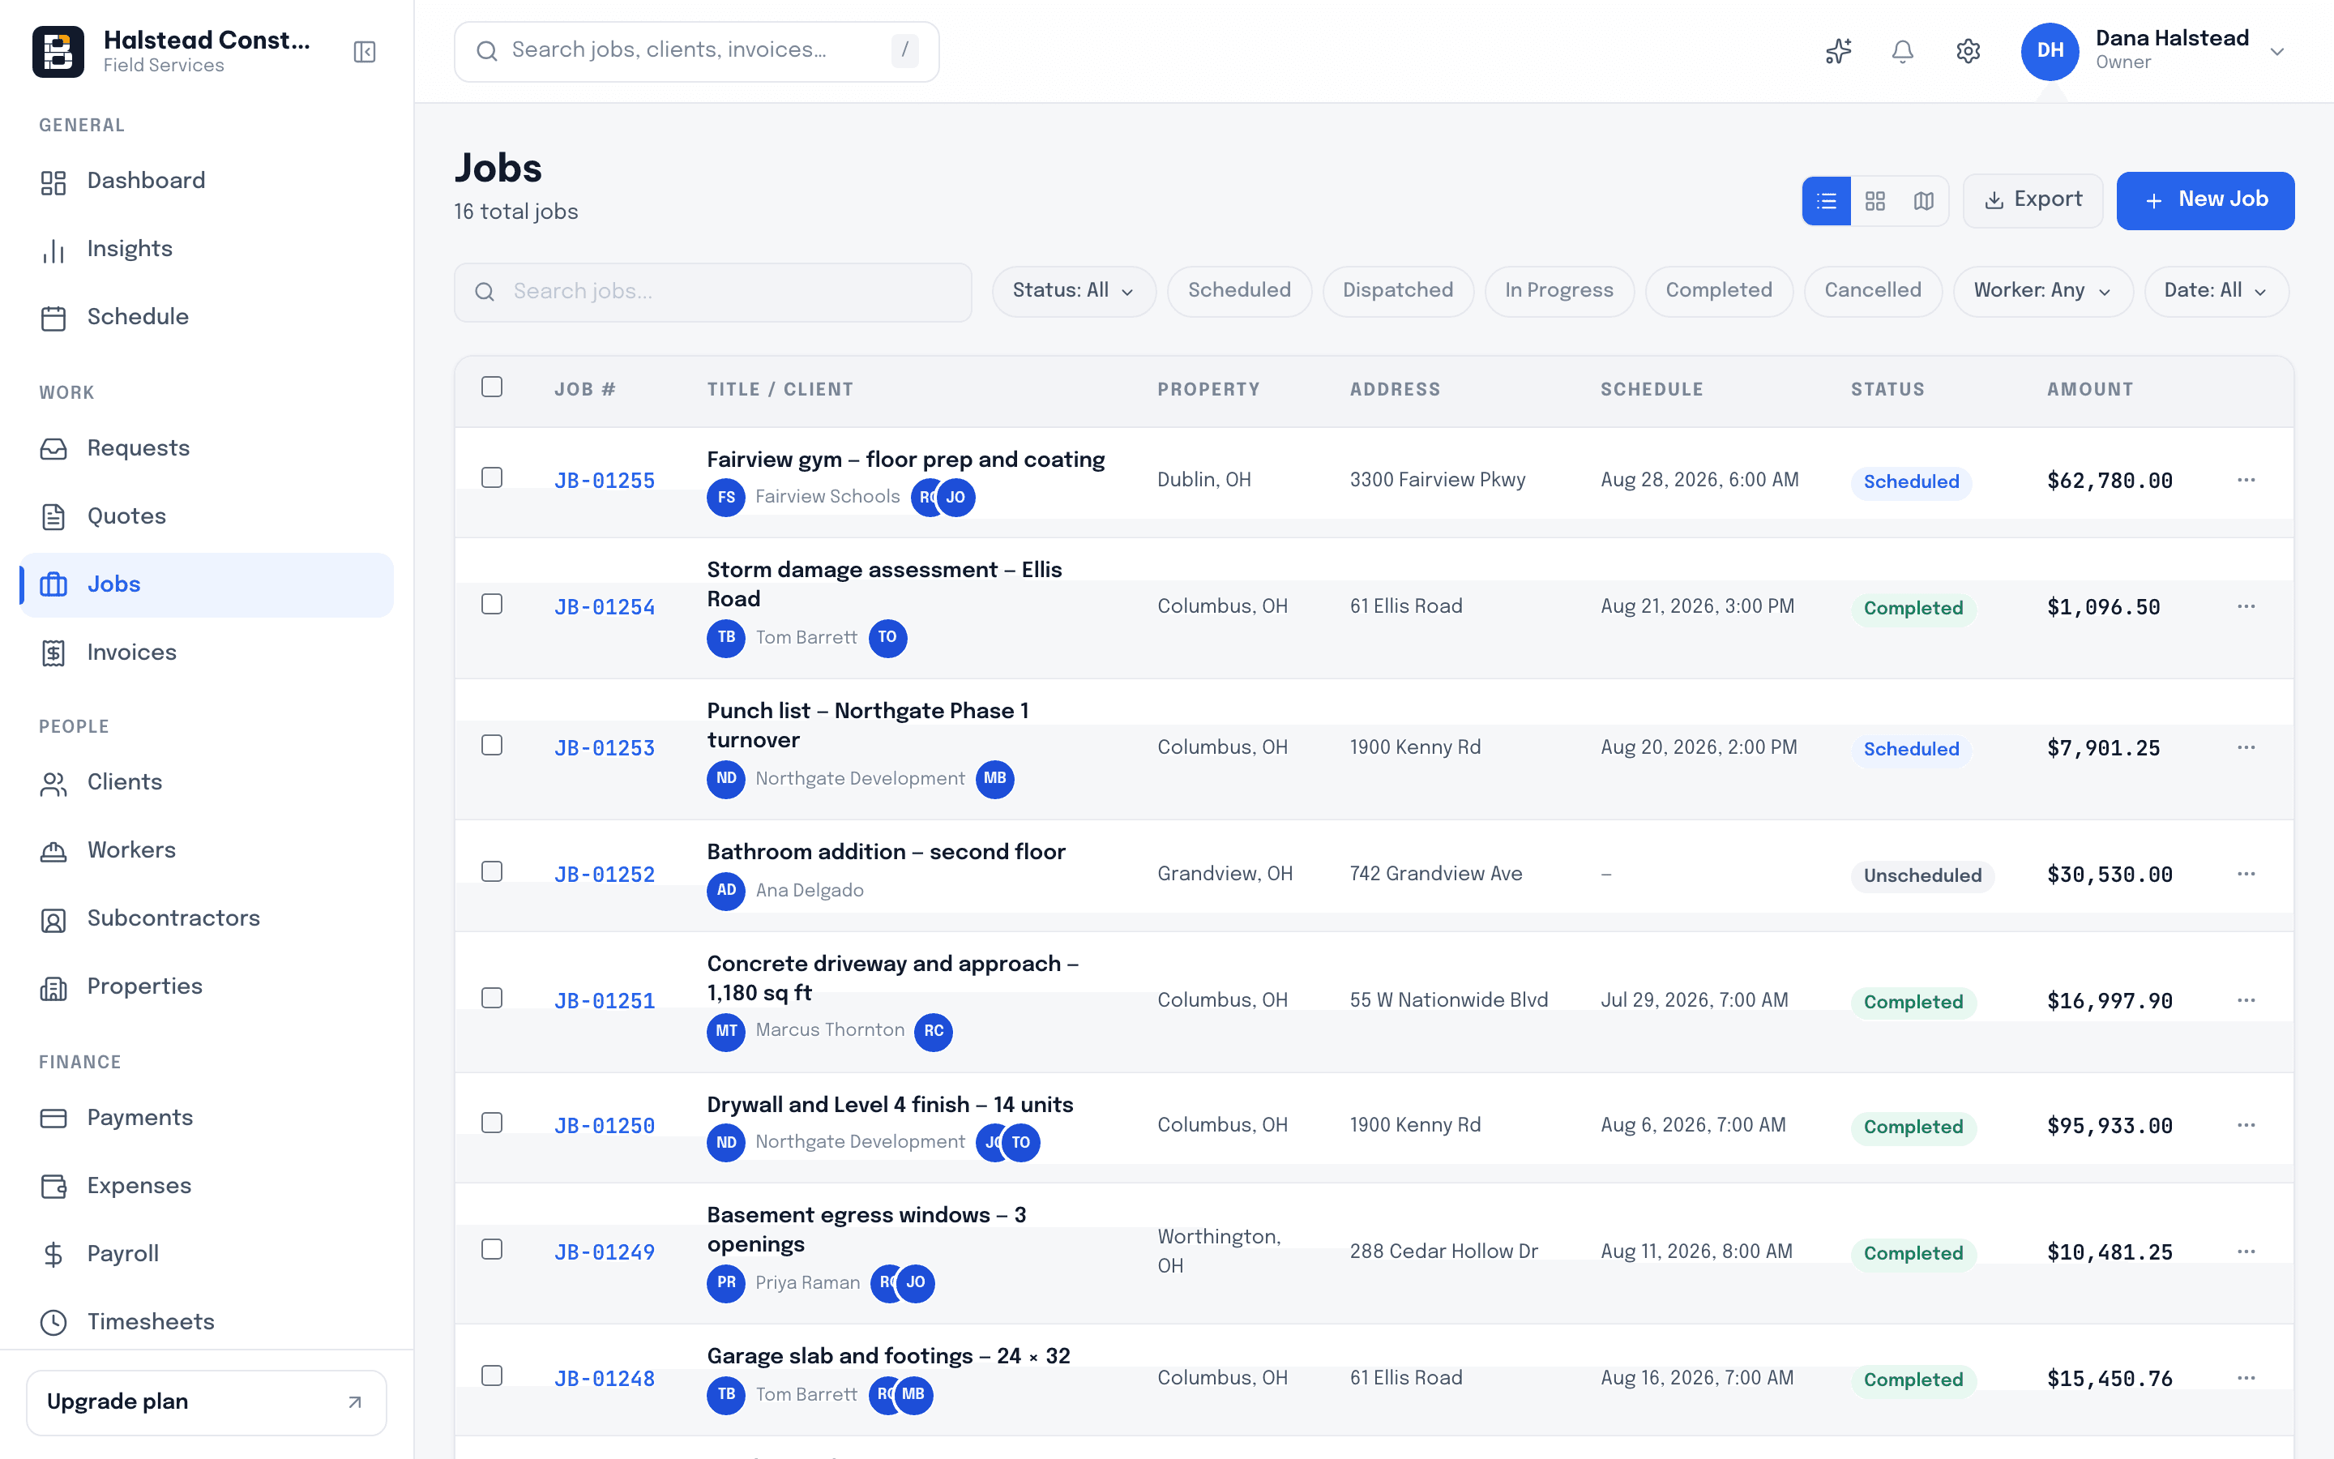Click the Halstead Construction logo icon
Screen dimensions: 2334x1459
coord(58,51)
